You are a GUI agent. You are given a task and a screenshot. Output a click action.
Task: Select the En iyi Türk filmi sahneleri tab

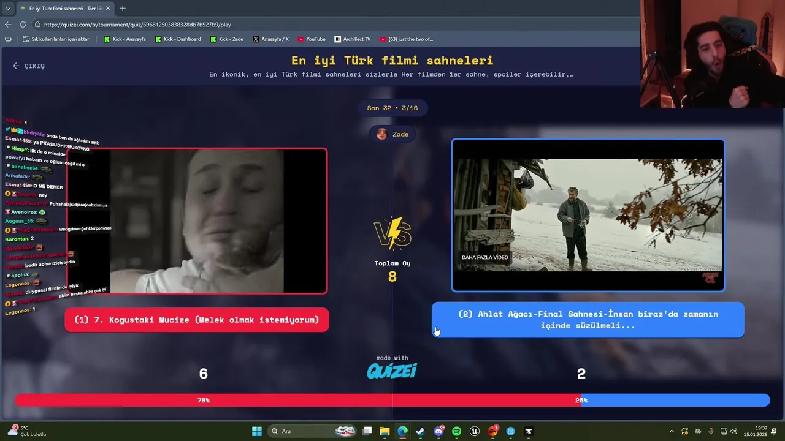[64, 9]
